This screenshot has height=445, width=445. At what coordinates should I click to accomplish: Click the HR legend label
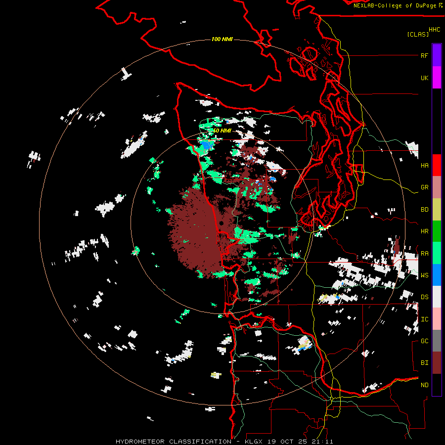coord(424,231)
